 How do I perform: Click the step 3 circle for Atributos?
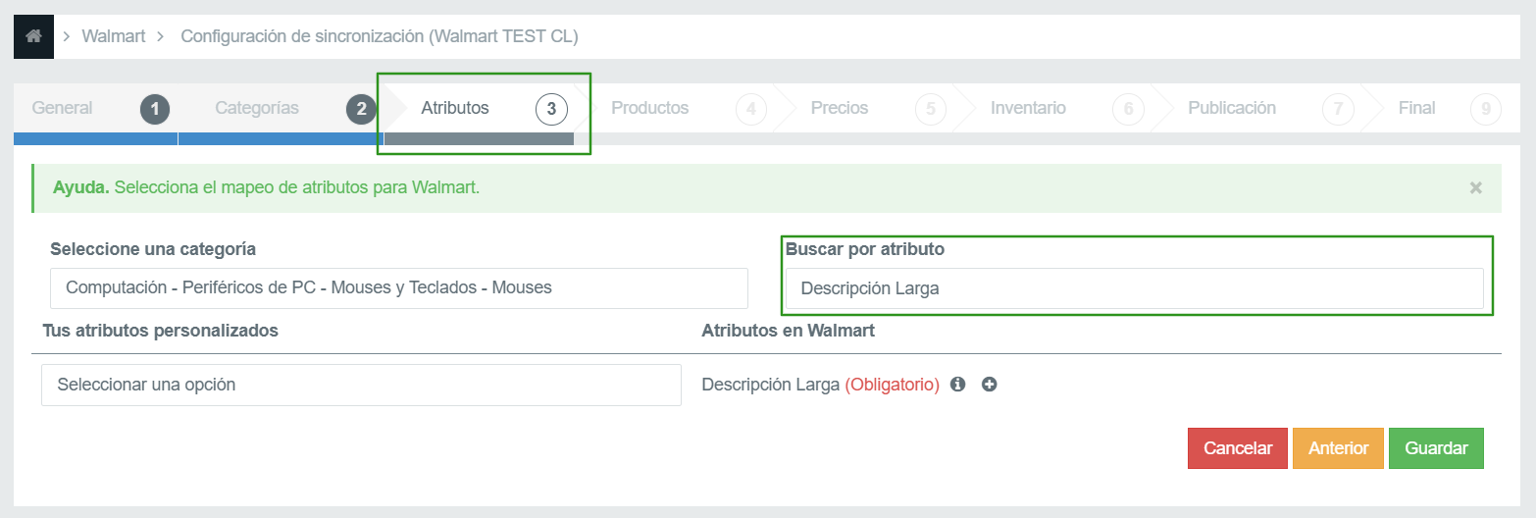point(551,109)
